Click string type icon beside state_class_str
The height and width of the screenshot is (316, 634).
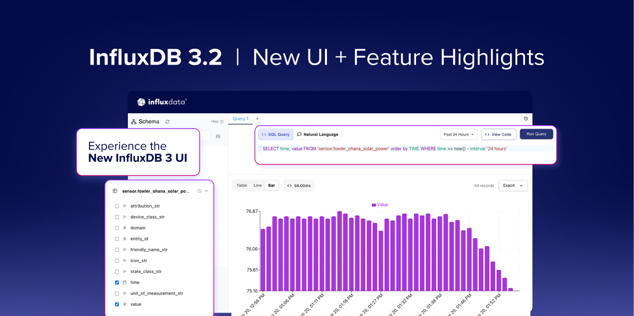pos(124,271)
